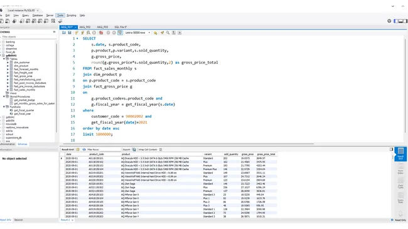This screenshot has height=229, width=408.
Task: Expand the fact_gross_price table node
Action: click(8, 76)
